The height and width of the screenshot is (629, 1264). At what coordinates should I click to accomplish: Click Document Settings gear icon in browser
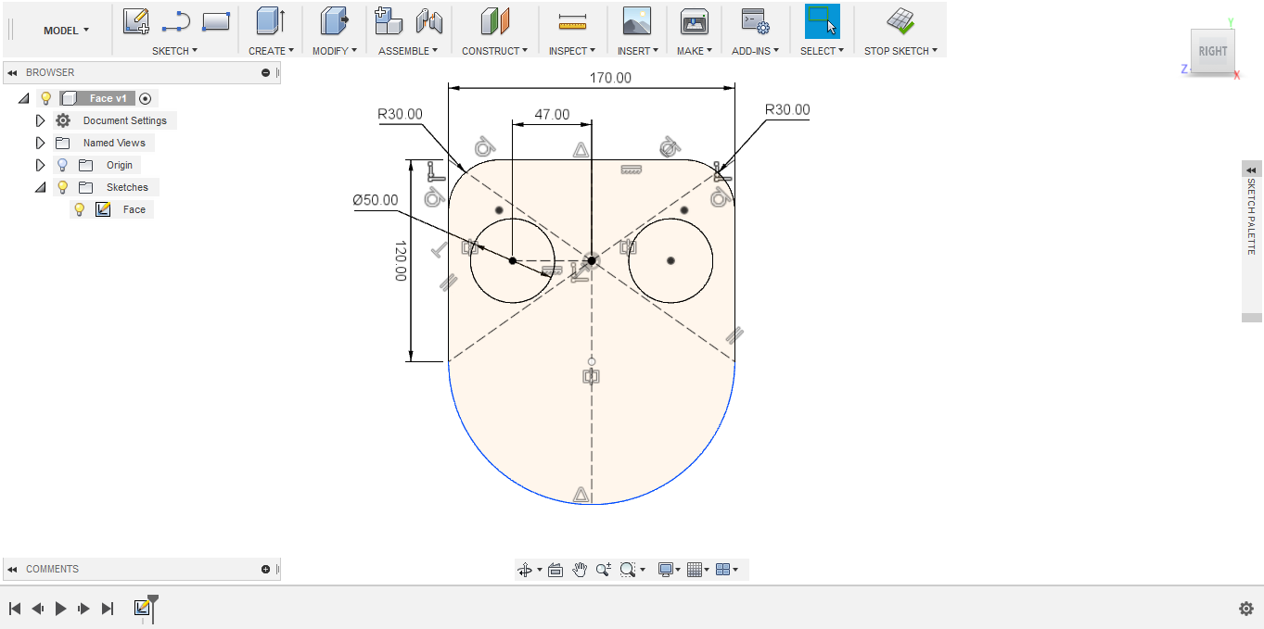tap(63, 120)
